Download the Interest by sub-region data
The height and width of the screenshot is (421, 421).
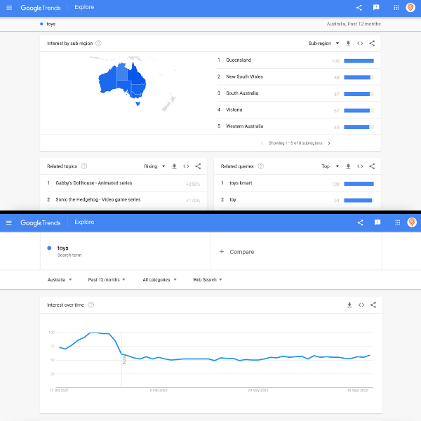[349, 44]
